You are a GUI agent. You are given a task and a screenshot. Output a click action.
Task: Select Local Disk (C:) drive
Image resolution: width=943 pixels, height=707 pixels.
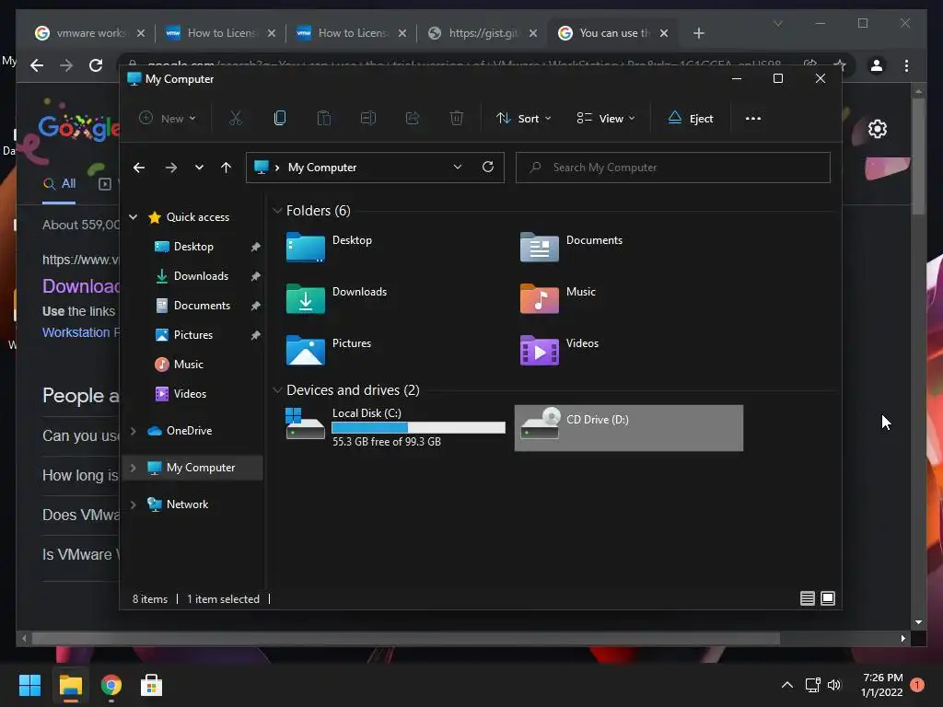[394, 427]
